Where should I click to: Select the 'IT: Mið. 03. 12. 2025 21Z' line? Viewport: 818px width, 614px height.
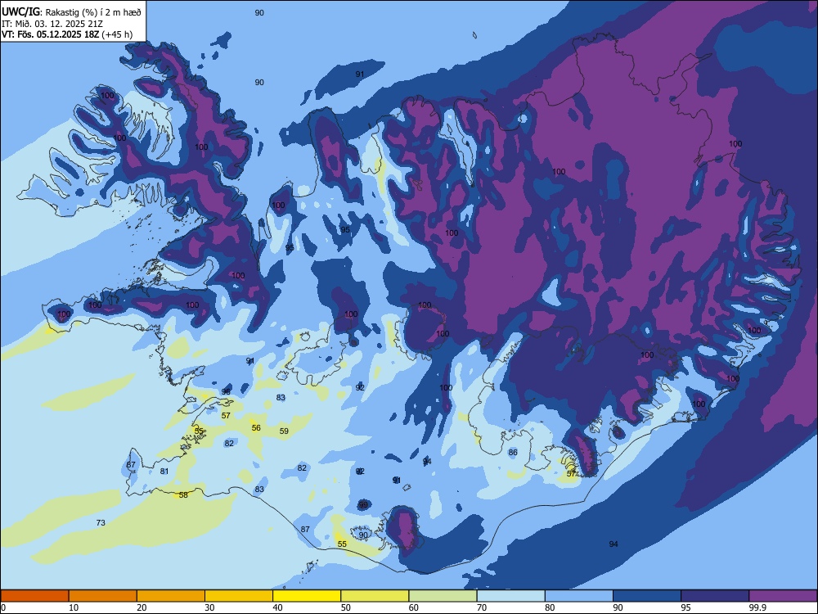click(x=52, y=24)
